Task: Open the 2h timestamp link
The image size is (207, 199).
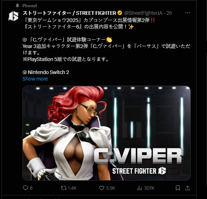Action: (169, 13)
